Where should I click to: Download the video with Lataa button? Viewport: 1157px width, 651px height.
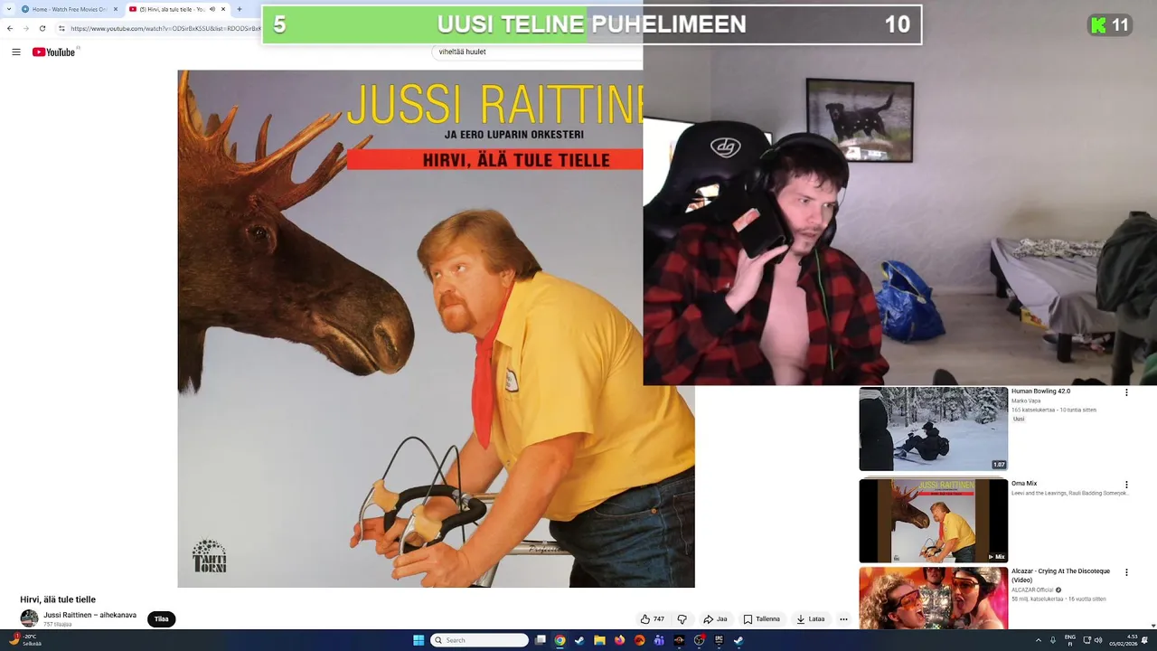point(811,619)
